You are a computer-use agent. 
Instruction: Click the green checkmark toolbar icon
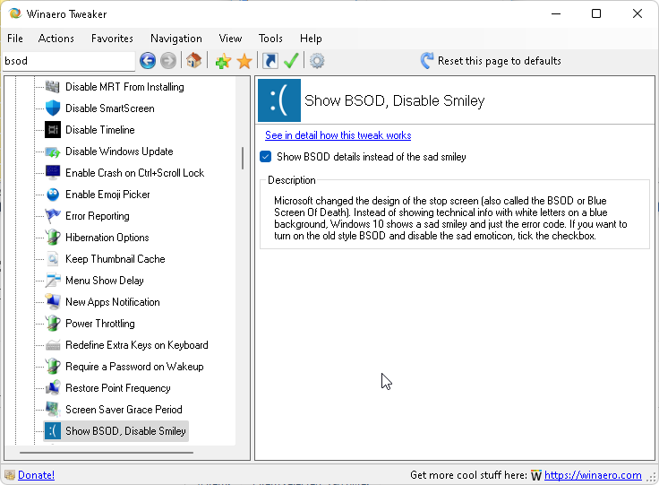tap(291, 61)
